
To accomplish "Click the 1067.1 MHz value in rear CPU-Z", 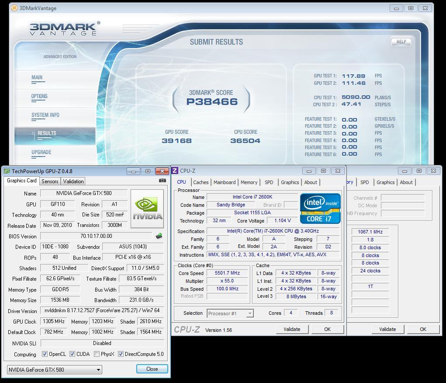I will pos(370,232).
